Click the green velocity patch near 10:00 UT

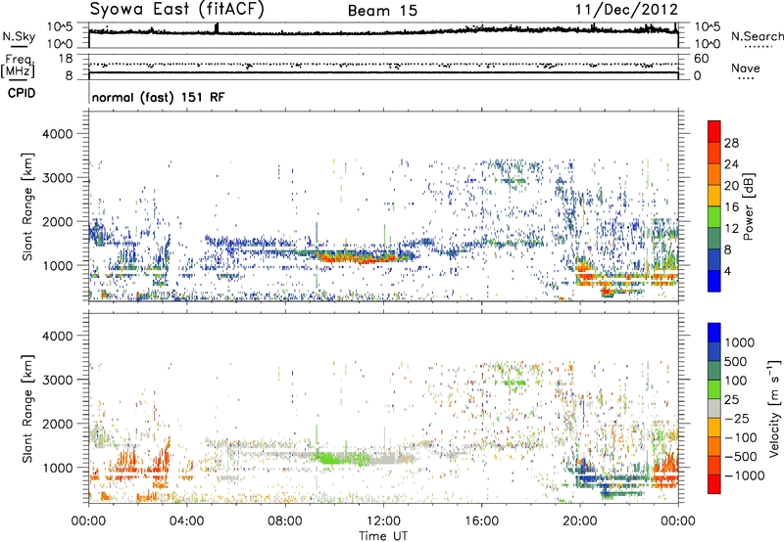[340, 458]
